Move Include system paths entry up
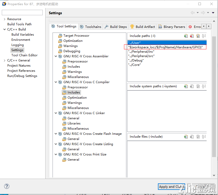218x195 pixels. (x=204, y=87)
